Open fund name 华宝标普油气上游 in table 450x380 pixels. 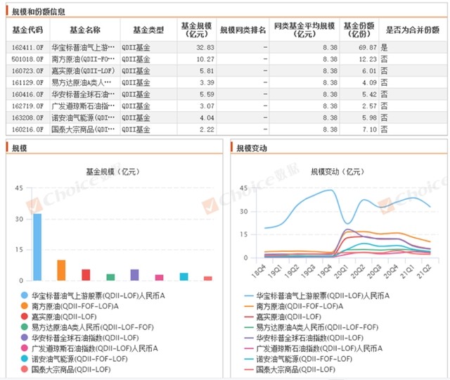(83, 48)
